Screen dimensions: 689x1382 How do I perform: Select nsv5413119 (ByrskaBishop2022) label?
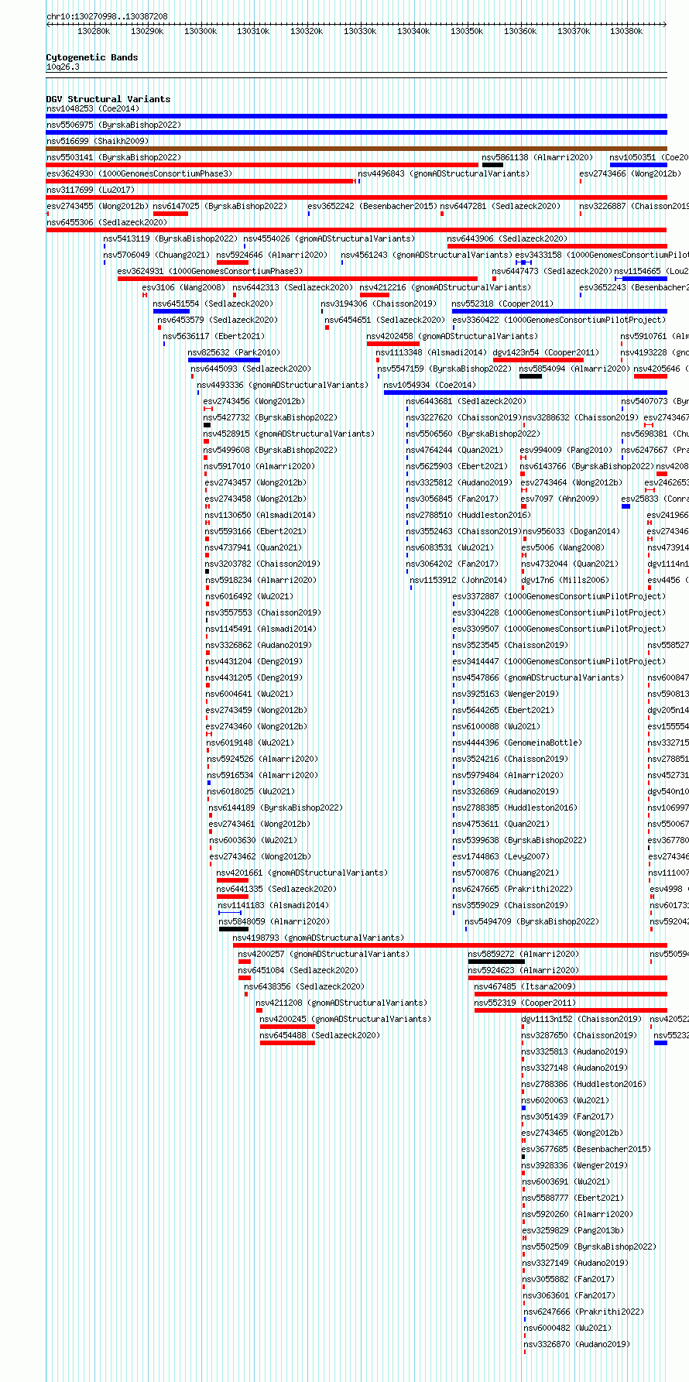click(171, 238)
